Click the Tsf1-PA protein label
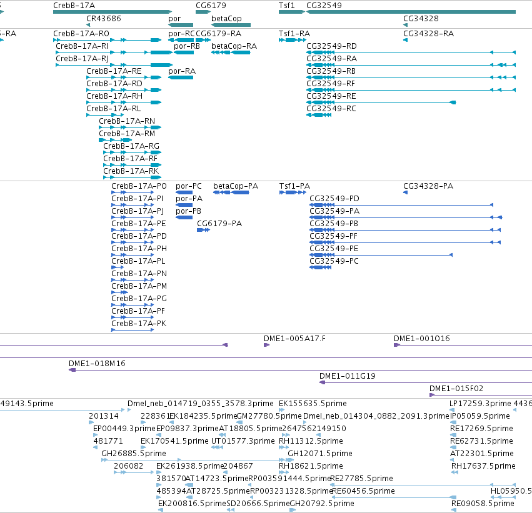This screenshot has width=532, height=513. [294, 186]
